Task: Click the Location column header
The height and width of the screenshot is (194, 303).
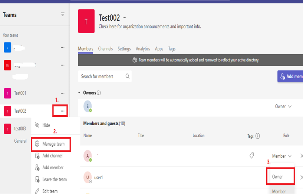Action: coord(198,136)
